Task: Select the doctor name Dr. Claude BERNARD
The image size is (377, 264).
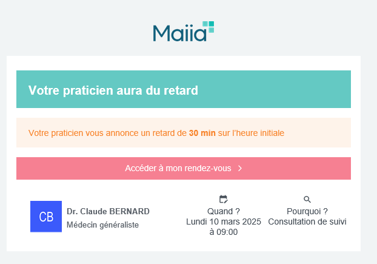Action: (108, 211)
